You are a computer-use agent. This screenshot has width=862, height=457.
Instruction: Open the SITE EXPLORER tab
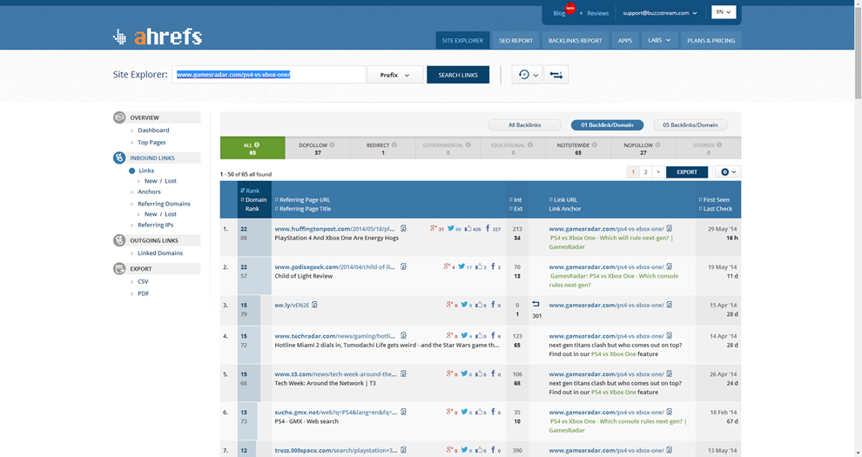[x=462, y=41]
